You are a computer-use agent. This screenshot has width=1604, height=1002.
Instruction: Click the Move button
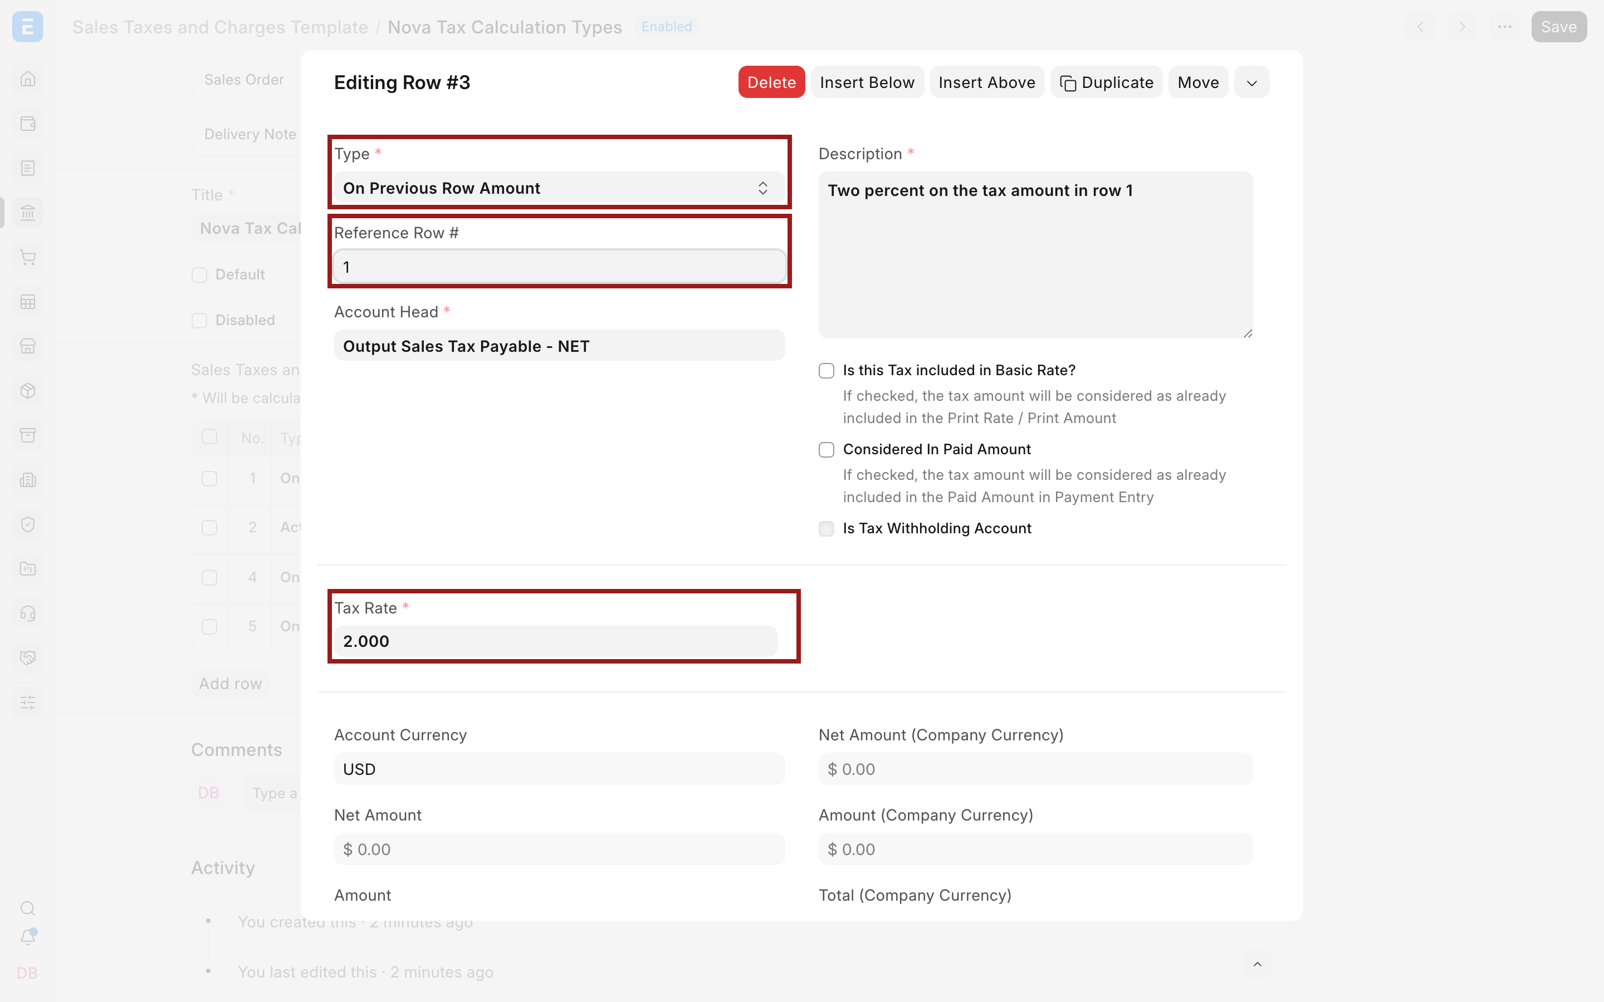click(x=1199, y=82)
